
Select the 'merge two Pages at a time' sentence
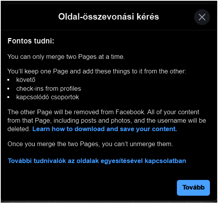66,57
